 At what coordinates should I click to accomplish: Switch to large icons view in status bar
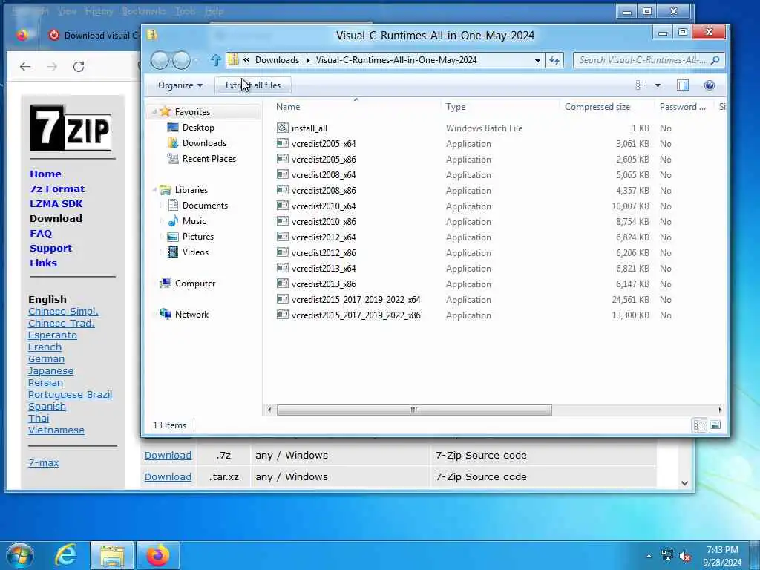715,425
